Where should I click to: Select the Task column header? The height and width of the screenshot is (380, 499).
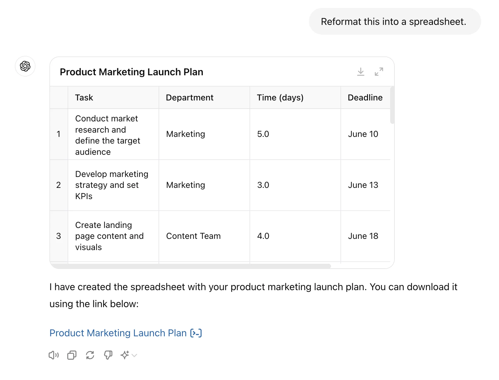[84, 97]
